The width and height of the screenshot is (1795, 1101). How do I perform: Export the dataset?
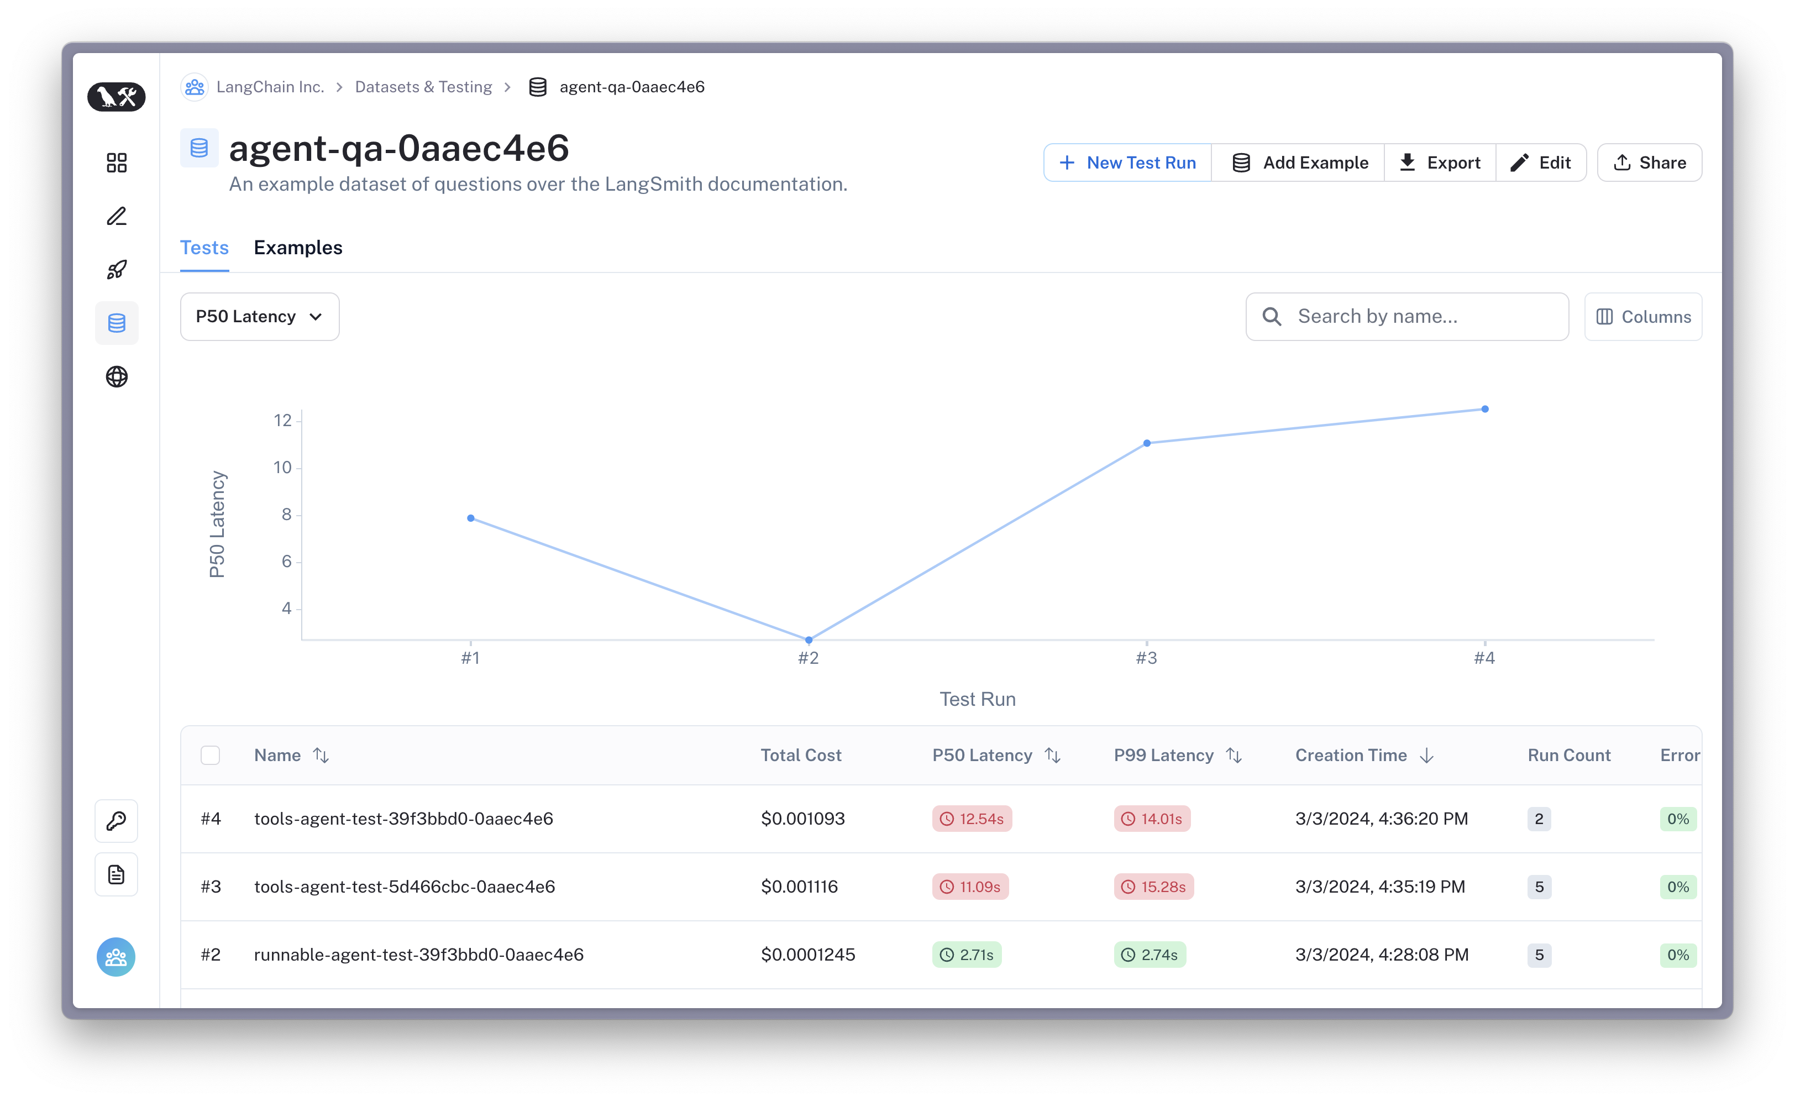pos(1440,162)
